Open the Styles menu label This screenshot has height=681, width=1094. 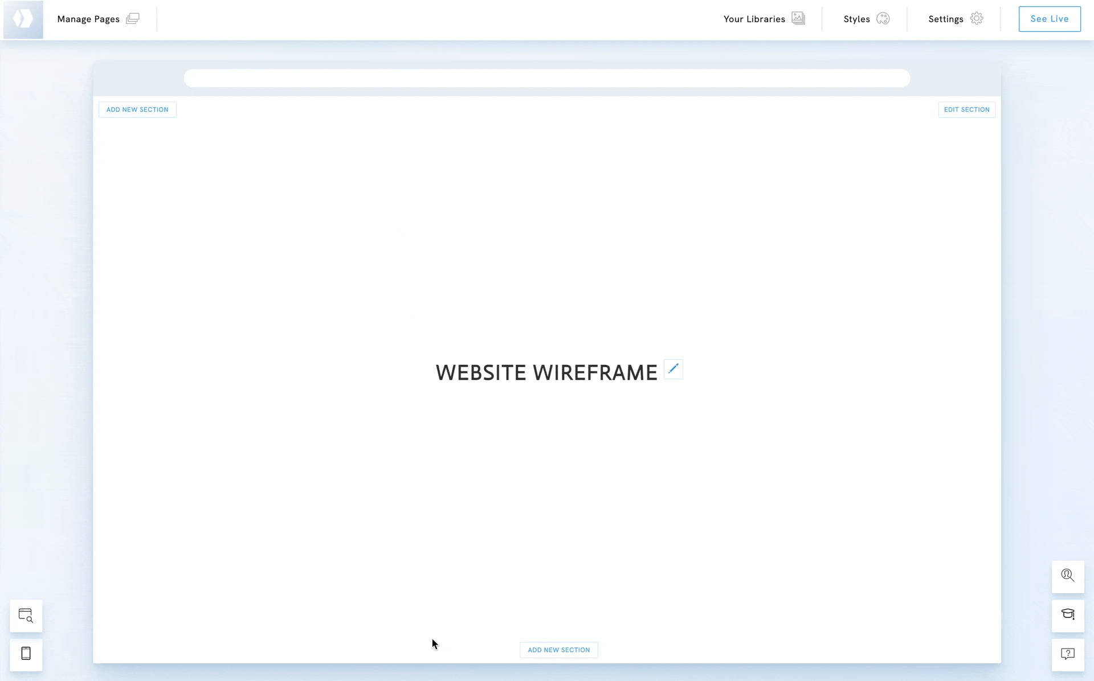point(856,19)
